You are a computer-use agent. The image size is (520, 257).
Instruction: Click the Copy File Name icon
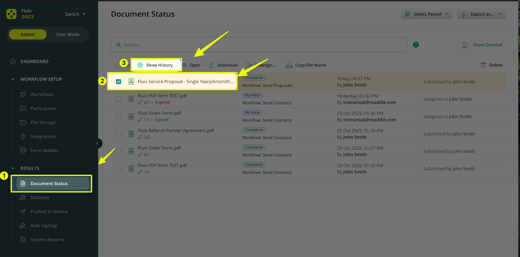[289, 65]
